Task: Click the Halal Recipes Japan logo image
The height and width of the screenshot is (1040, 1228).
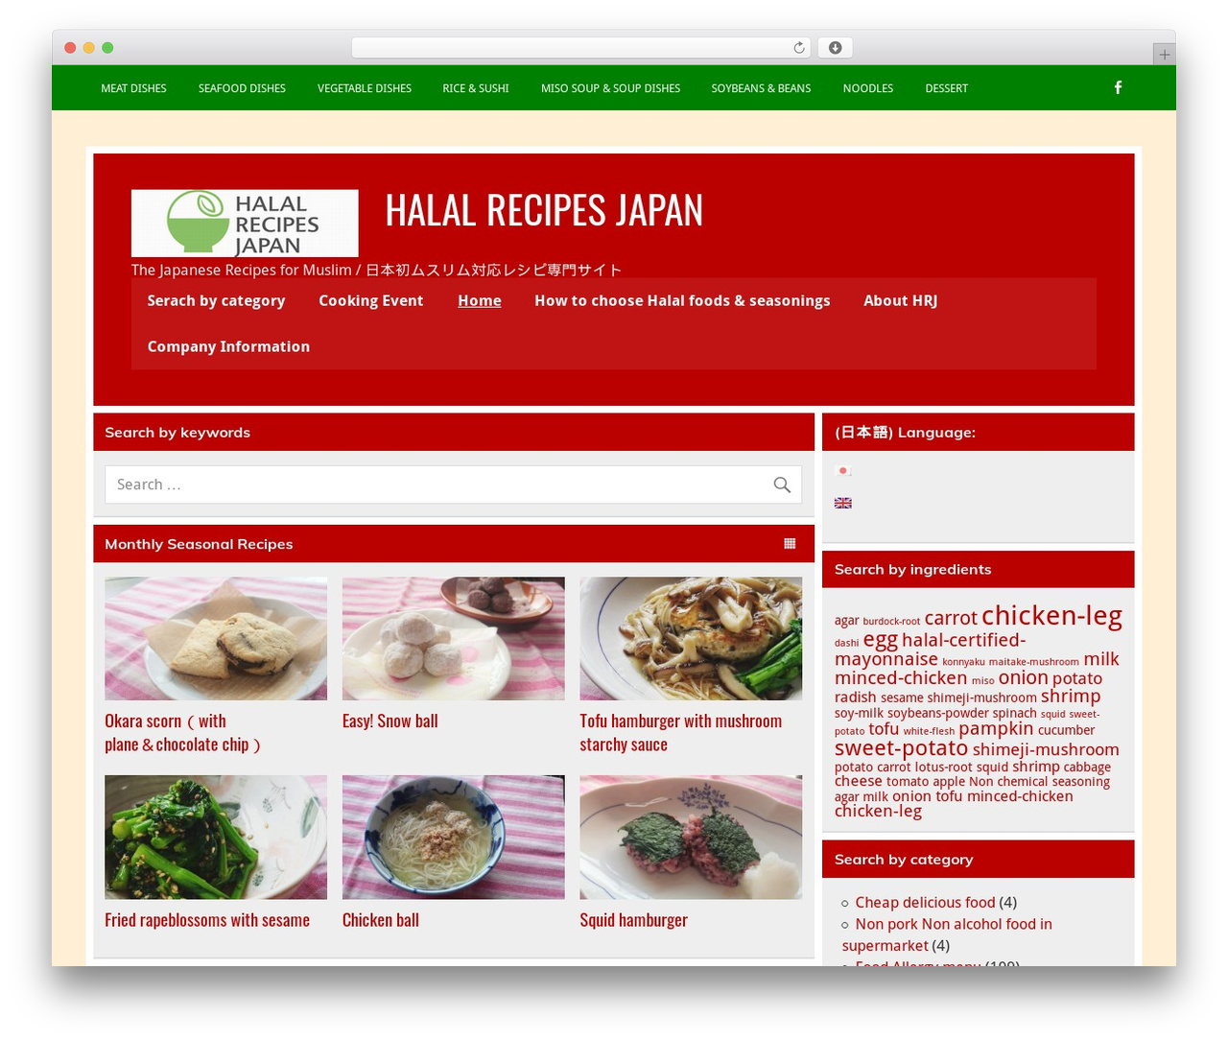Action: [245, 223]
